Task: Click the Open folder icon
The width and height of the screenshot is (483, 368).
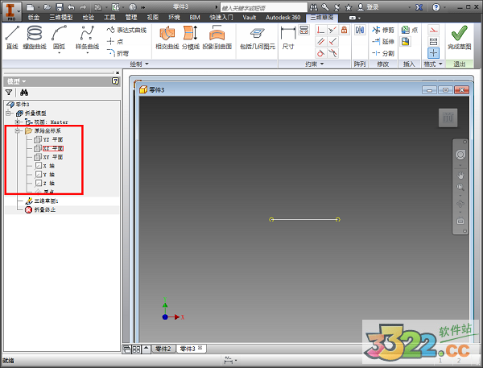Action: tap(47, 7)
